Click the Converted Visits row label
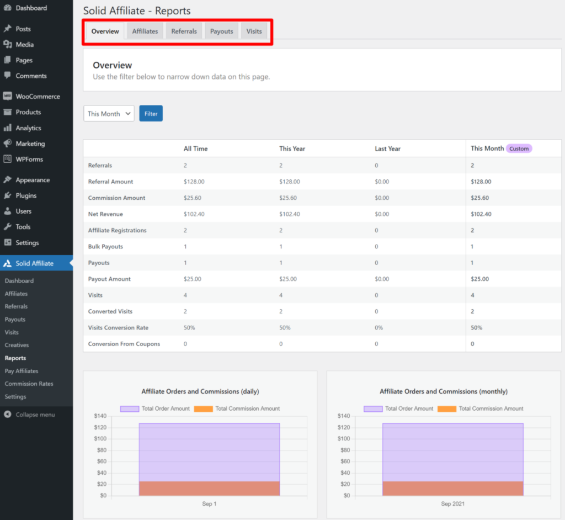 [110, 311]
